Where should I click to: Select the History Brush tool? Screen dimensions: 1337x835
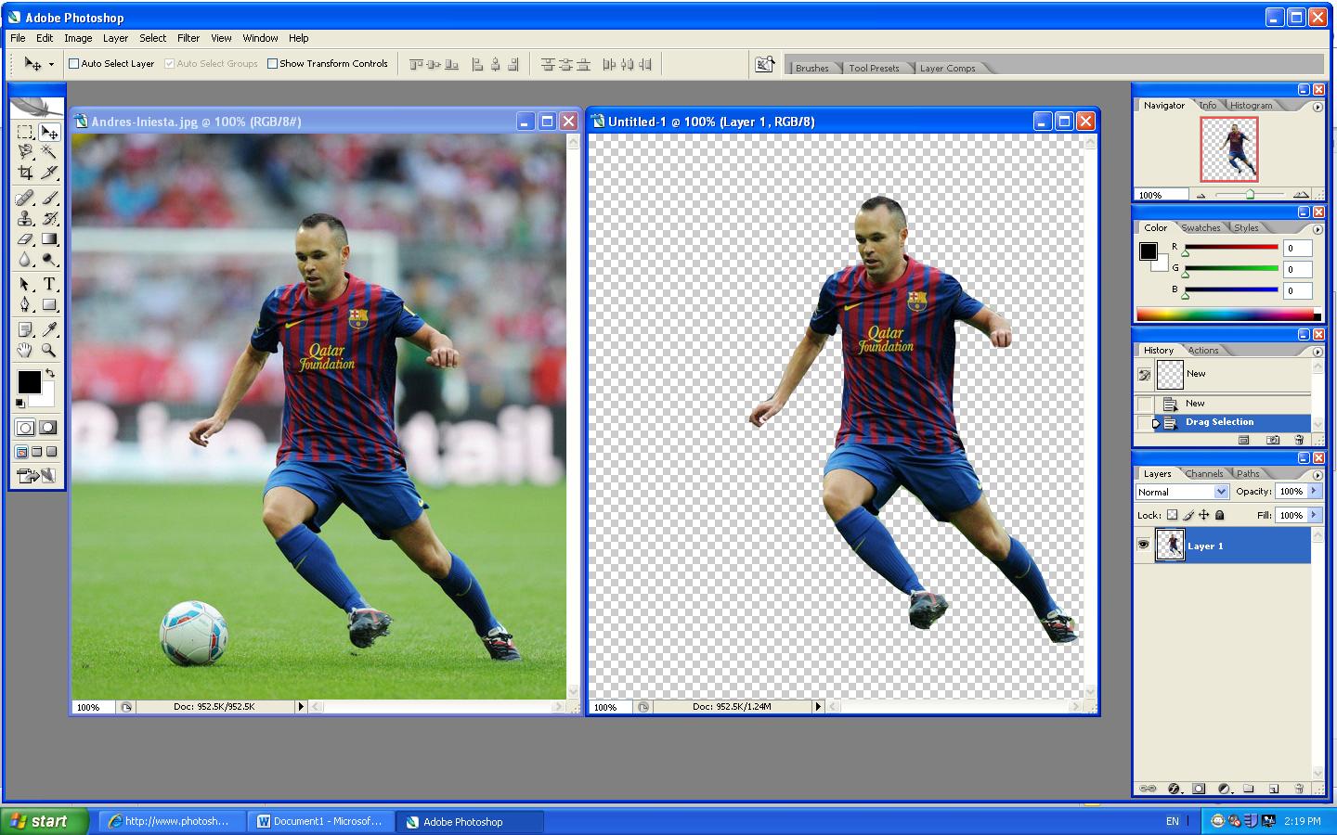point(49,218)
